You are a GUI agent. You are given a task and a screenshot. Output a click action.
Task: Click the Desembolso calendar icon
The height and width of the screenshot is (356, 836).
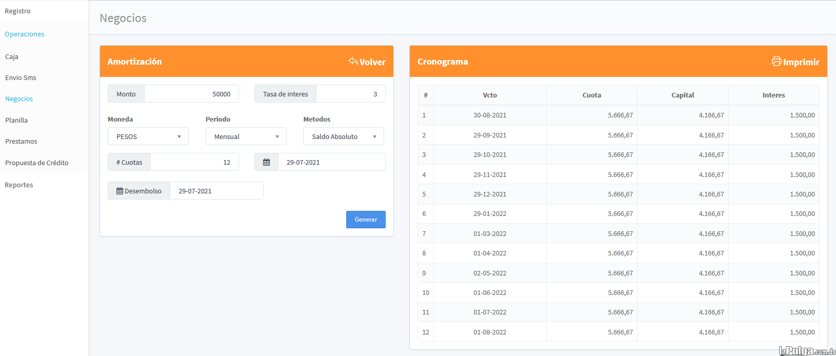[x=120, y=191]
